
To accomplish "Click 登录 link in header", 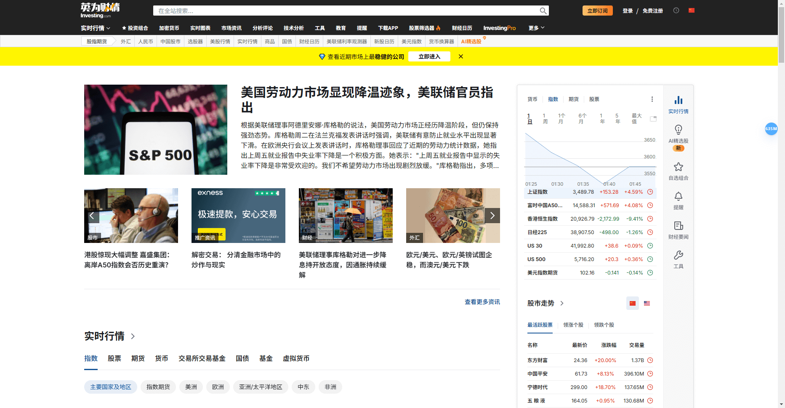I will (628, 11).
